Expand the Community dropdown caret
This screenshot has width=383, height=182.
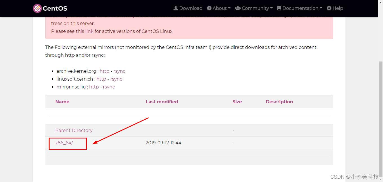tap(271, 8)
